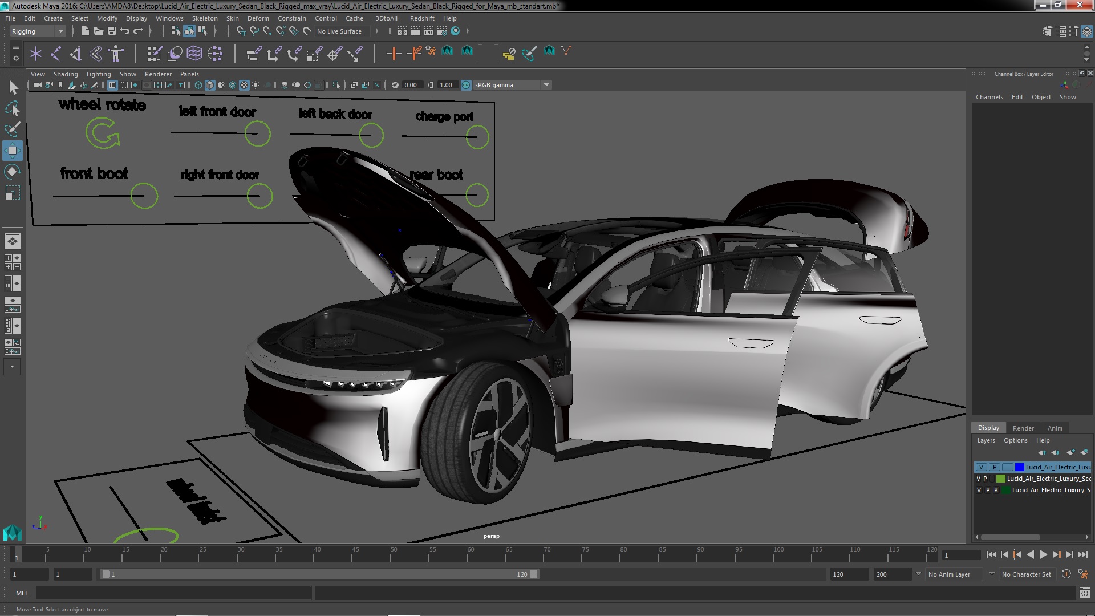Open the Constrain menu
This screenshot has height=616, width=1095.
(291, 18)
